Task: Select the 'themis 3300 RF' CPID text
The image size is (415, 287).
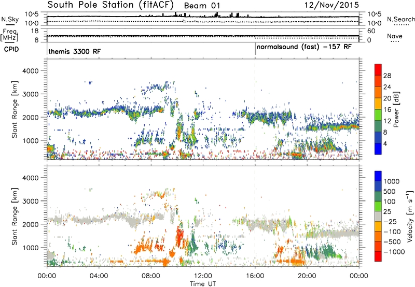Action: (x=75, y=51)
